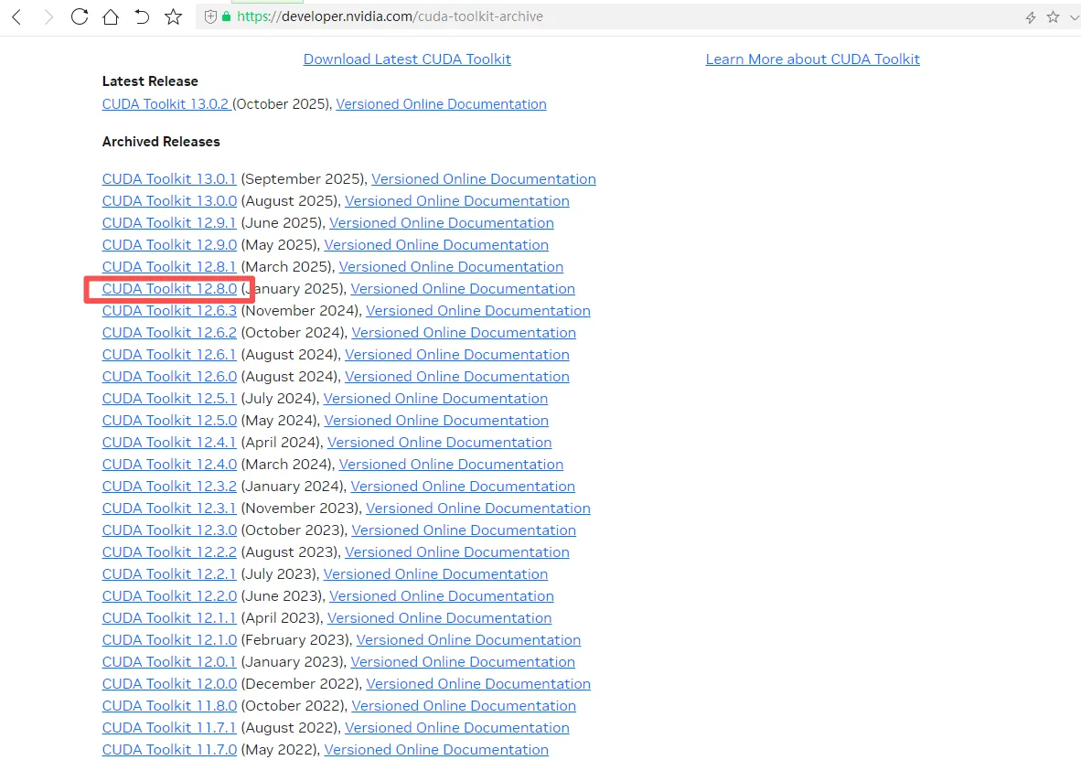Open CUDA Toolkit 13.0.1 link
The image size is (1081, 760).
pos(169,179)
